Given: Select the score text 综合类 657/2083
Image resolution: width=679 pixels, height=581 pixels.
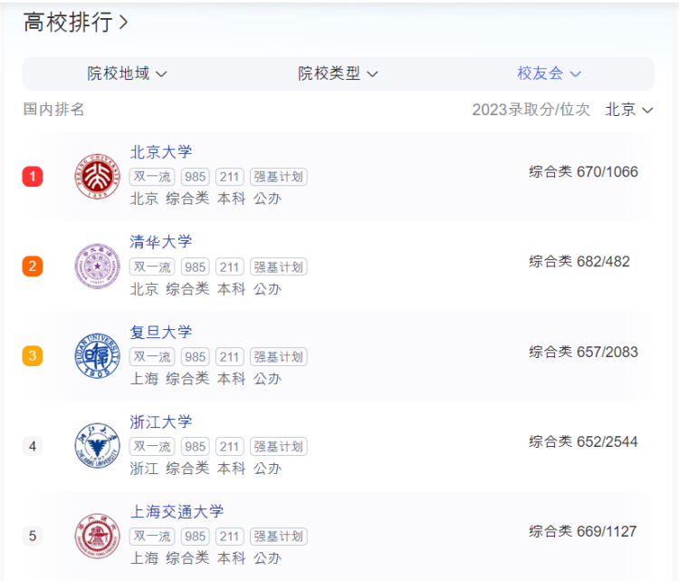Looking at the screenshot, I should pyautogui.click(x=583, y=352).
